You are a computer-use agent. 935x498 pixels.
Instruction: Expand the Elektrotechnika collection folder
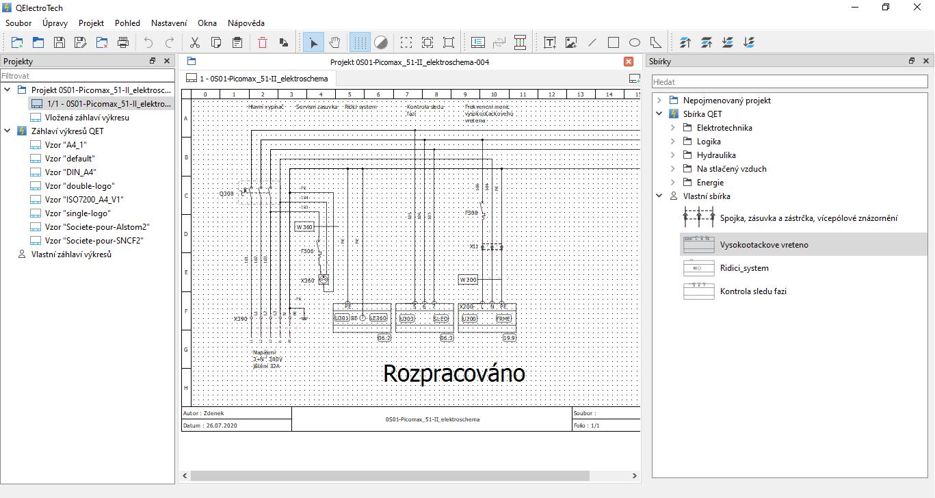click(x=672, y=128)
